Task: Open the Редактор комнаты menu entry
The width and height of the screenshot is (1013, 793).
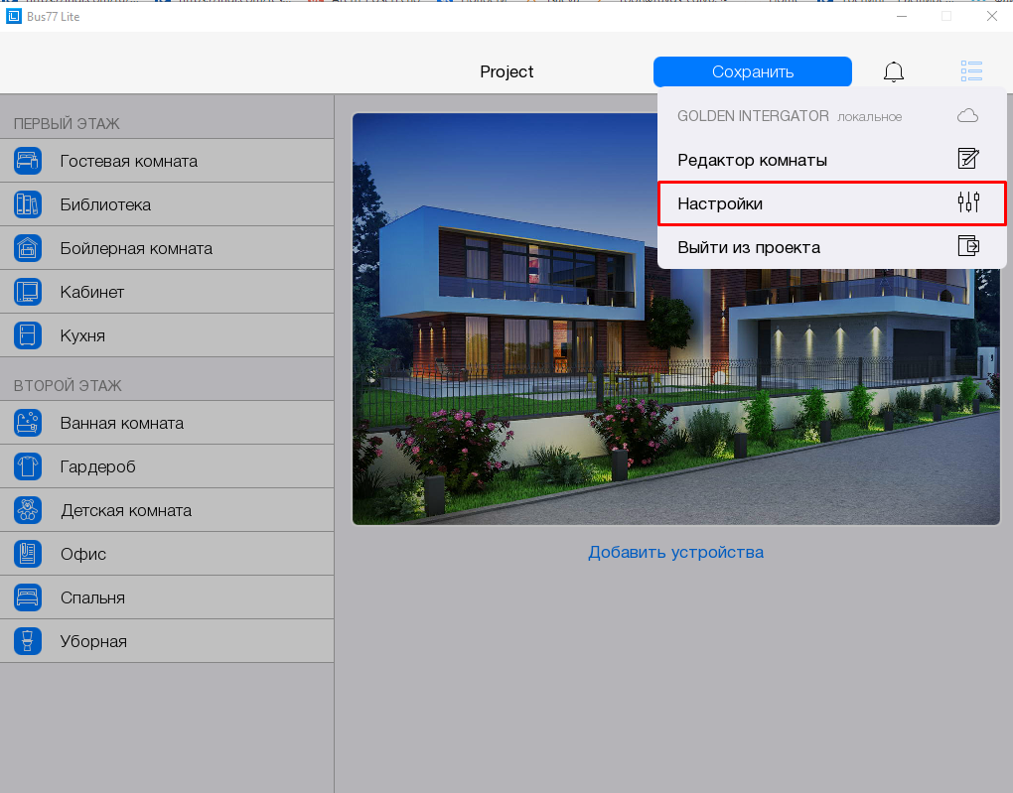Action: pyautogui.click(x=752, y=160)
